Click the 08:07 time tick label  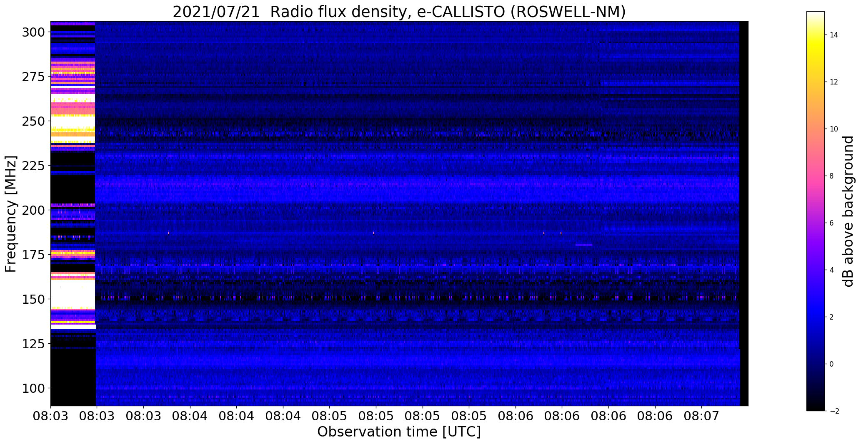[x=701, y=416]
